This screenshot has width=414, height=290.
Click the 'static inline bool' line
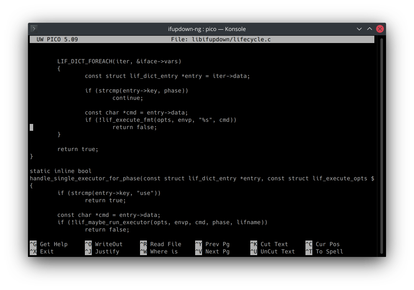pos(60,171)
